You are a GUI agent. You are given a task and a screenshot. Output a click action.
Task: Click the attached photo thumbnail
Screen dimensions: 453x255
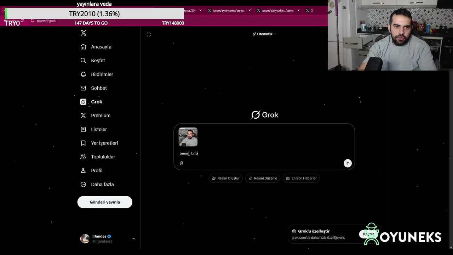188,137
